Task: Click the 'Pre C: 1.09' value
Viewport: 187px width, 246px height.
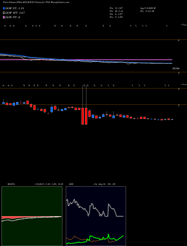Action: [116, 17]
